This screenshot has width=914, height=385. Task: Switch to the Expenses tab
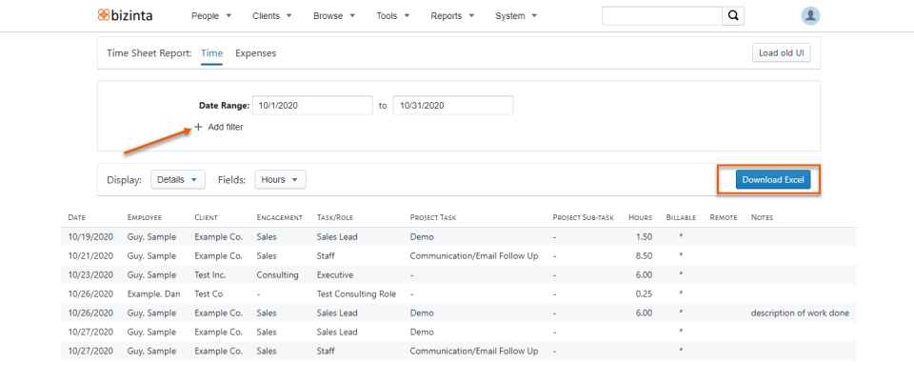256,53
